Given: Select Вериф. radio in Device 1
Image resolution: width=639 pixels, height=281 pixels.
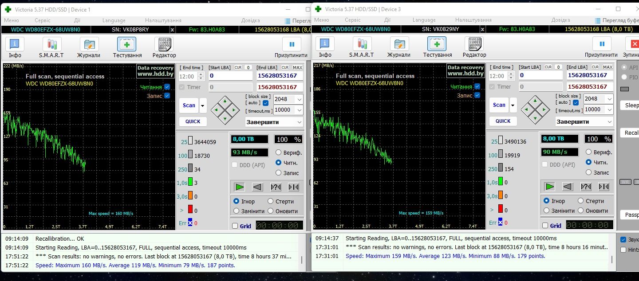Looking at the screenshot, I should click(279, 152).
